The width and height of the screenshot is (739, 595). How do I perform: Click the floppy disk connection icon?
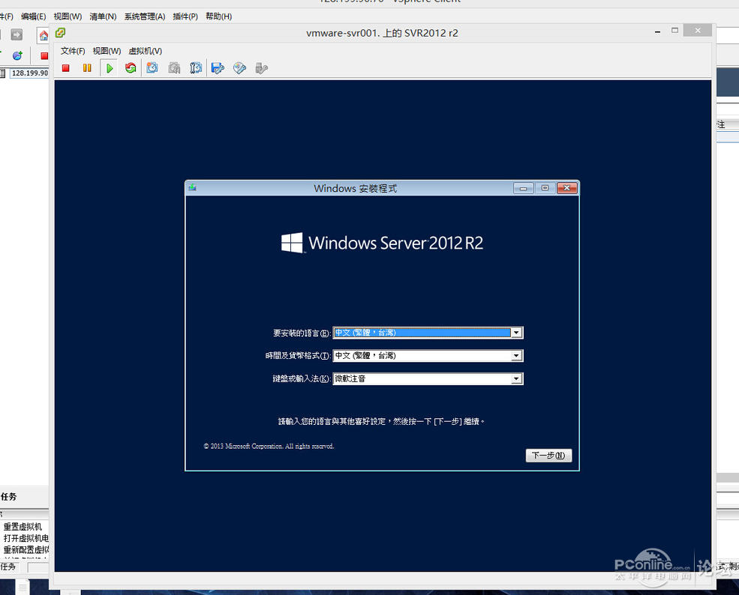click(218, 68)
